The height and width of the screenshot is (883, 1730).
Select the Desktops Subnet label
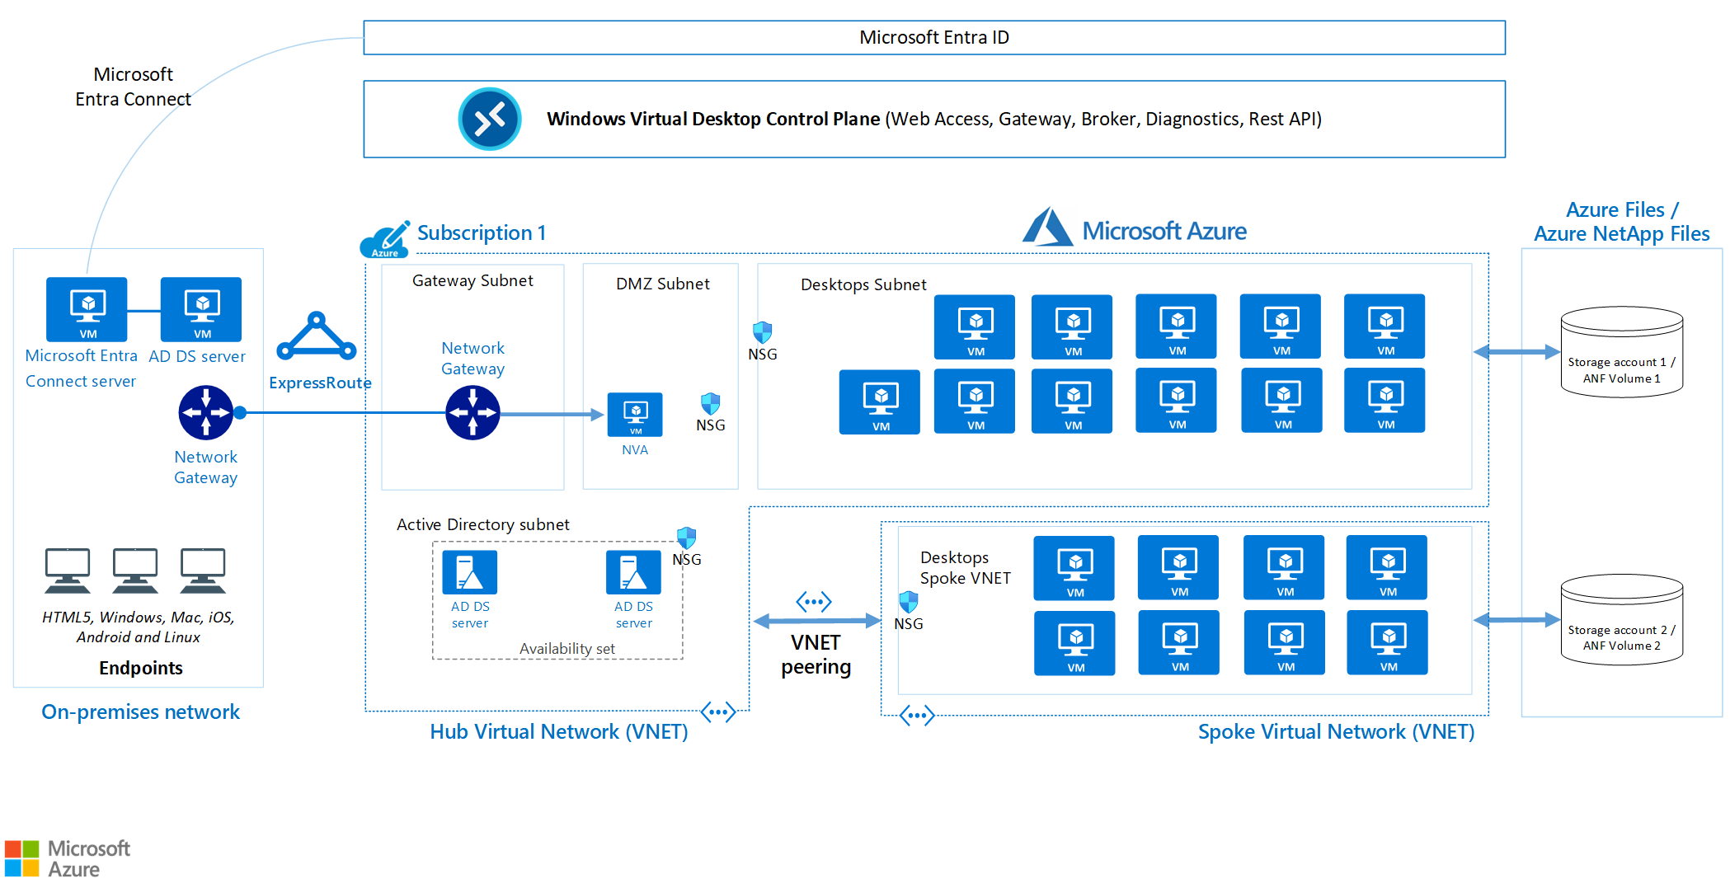coord(863,284)
